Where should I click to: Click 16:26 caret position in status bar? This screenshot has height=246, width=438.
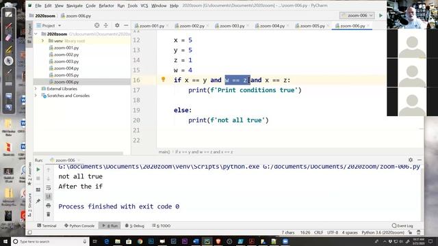[305, 232]
